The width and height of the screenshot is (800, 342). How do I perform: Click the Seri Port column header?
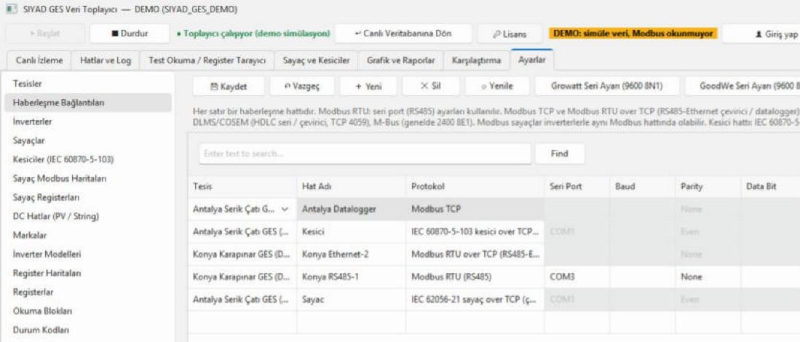click(x=577, y=187)
